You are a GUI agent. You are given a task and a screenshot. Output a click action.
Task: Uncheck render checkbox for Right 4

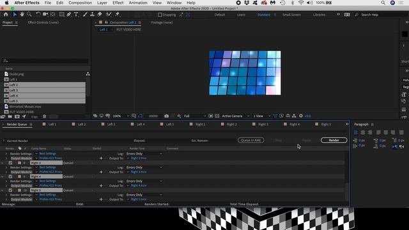coord(10,176)
